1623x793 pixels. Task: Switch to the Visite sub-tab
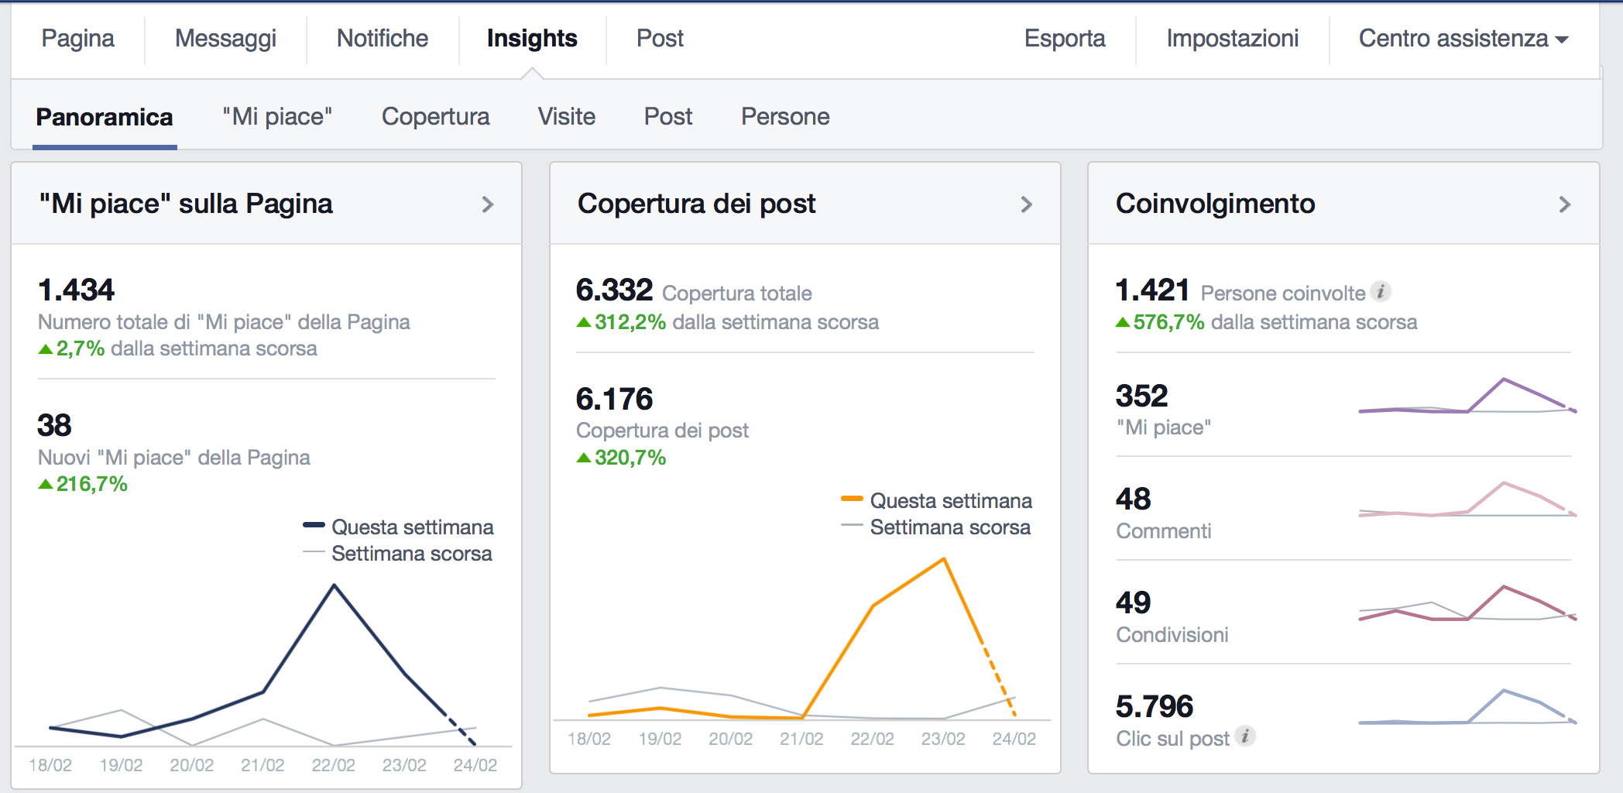tap(567, 117)
